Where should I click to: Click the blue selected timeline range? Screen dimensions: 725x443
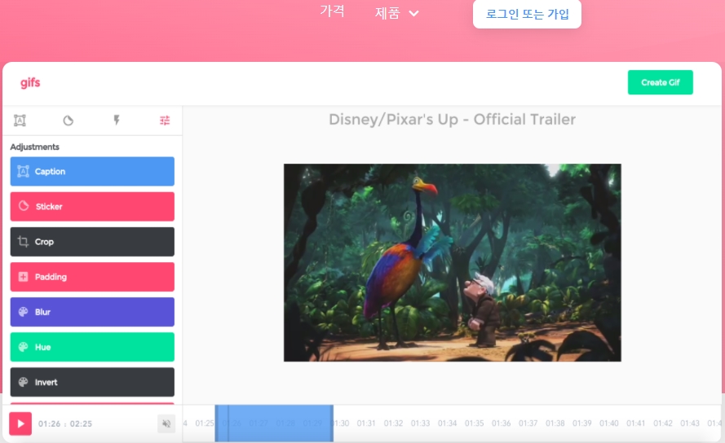coord(274,423)
